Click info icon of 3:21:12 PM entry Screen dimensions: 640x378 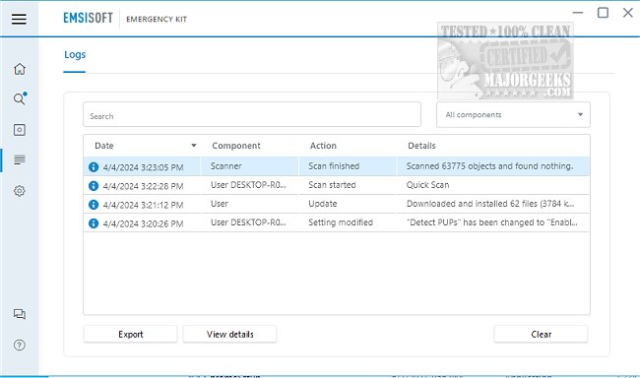[x=94, y=205]
